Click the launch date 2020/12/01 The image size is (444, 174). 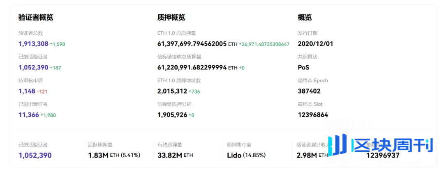coord(315,44)
